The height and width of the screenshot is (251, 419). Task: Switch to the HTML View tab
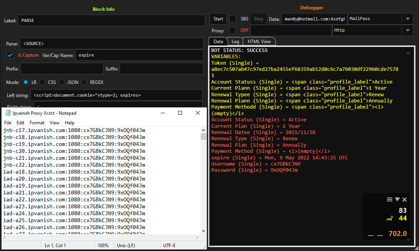coord(259,41)
